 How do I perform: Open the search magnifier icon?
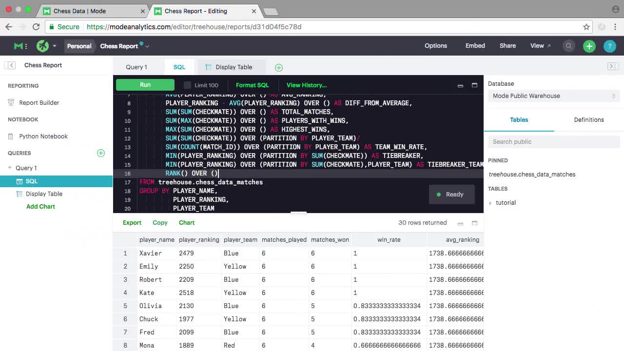point(569,46)
